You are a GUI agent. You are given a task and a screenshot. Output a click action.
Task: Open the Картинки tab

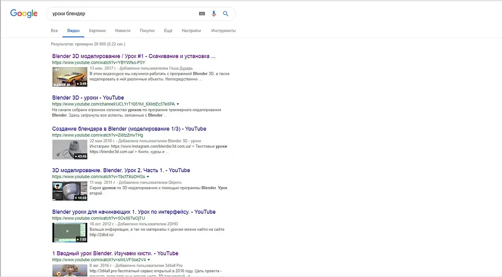pos(97,31)
